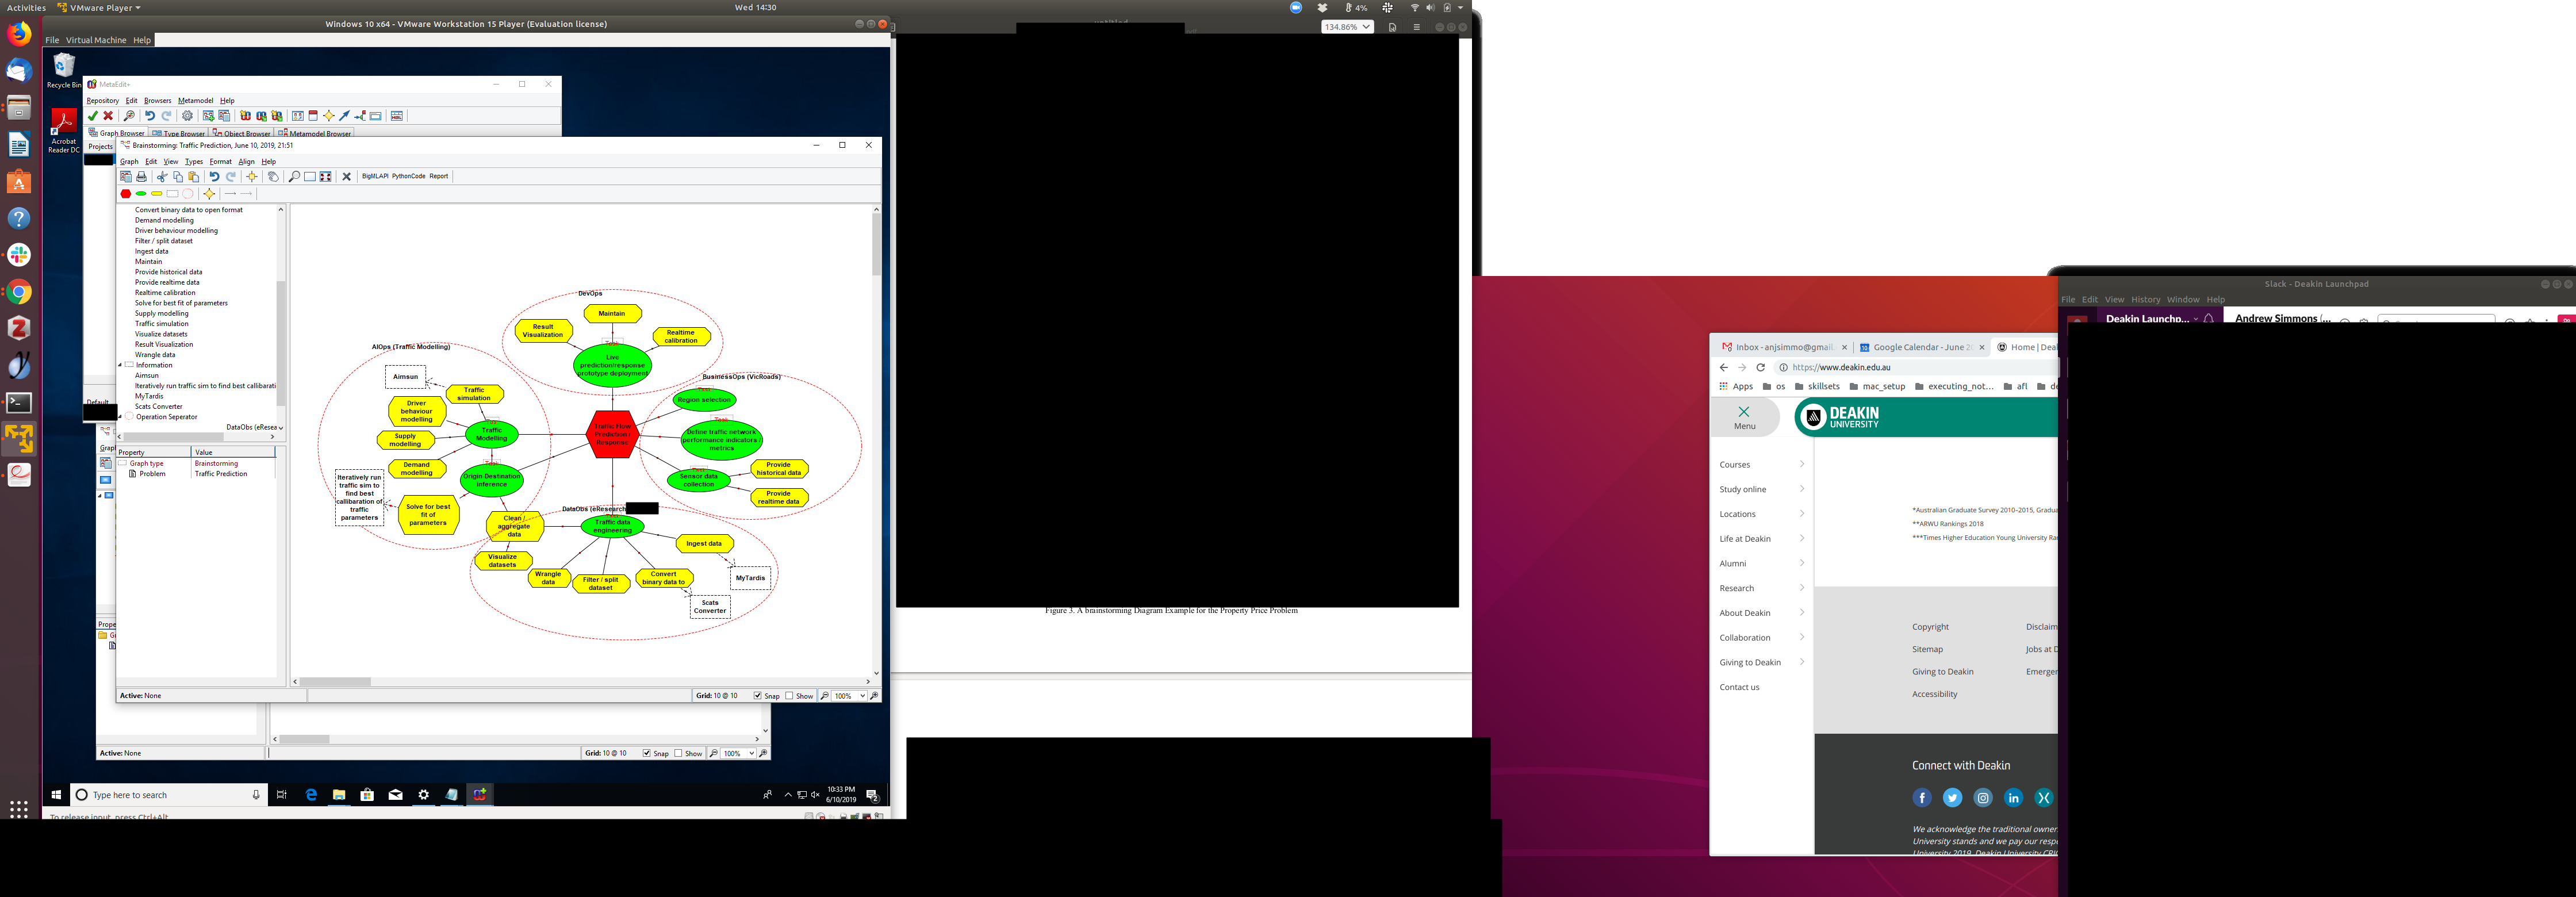The width and height of the screenshot is (2576, 897).
Task: Click the fit-to-window zoom icon
Action: point(325,177)
